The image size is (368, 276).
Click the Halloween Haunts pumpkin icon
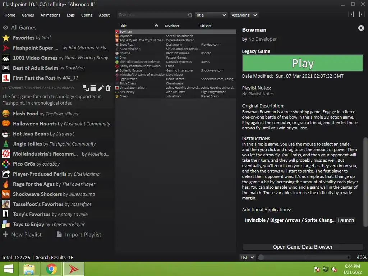coord(6,124)
